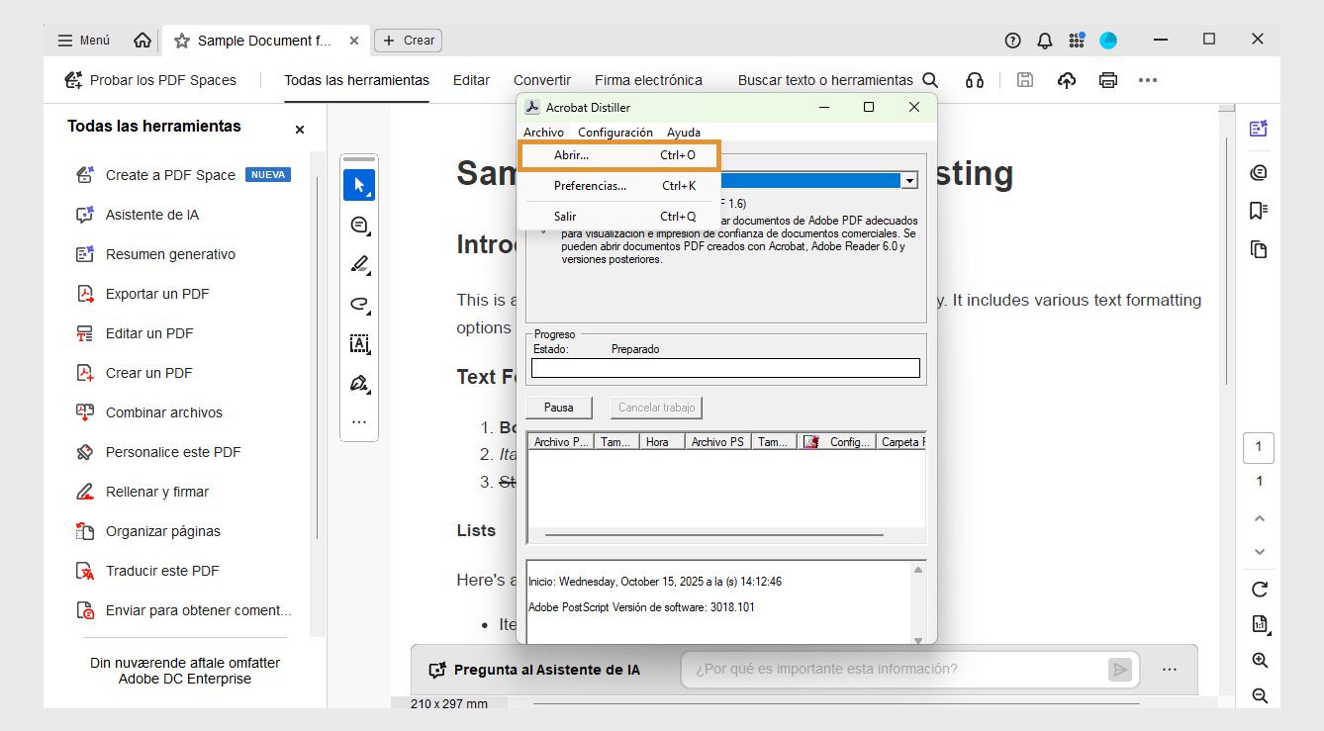Image resolution: width=1324 pixels, height=731 pixels.
Task: Pick the freehand draw tool
Action: 359,305
